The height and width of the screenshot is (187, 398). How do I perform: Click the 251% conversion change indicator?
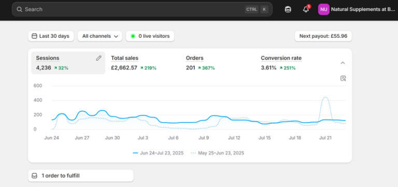[287, 68]
